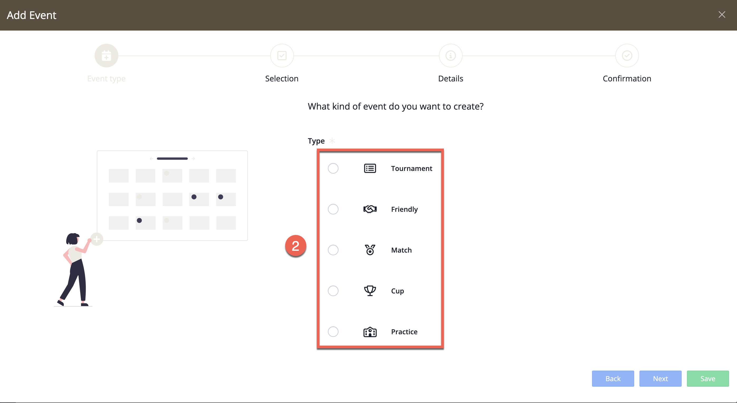The width and height of the screenshot is (737, 403).
Task: Click the Details info step icon
Action: [x=451, y=56]
